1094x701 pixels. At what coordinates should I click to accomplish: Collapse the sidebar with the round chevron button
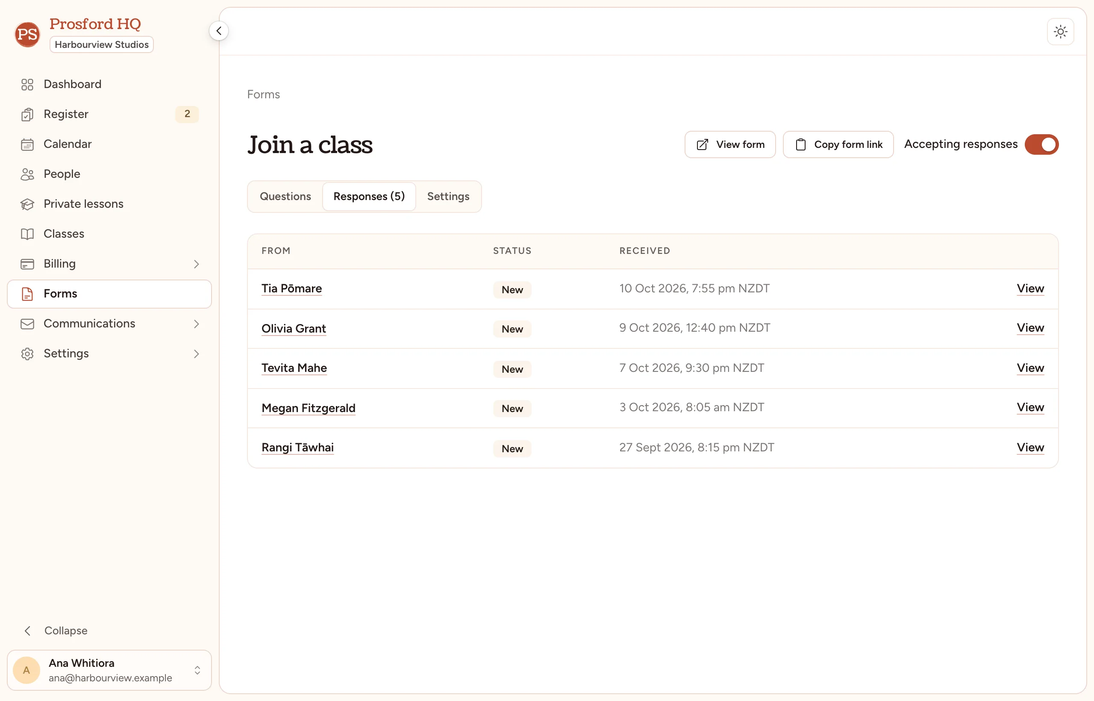point(219,31)
